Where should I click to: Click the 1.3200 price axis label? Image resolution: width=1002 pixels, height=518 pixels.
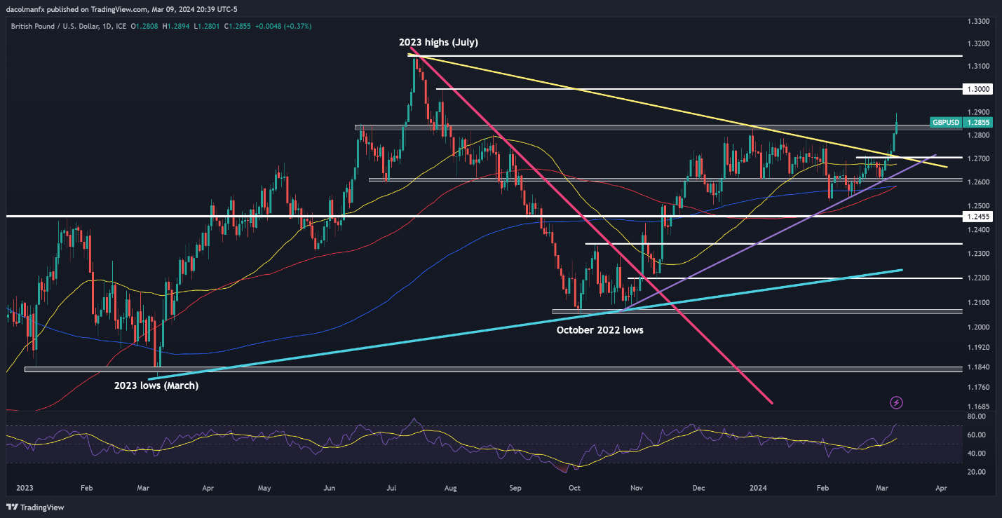[x=977, y=44]
